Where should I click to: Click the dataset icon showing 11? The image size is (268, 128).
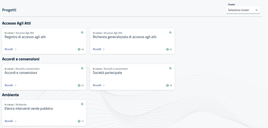tap(79, 121)
